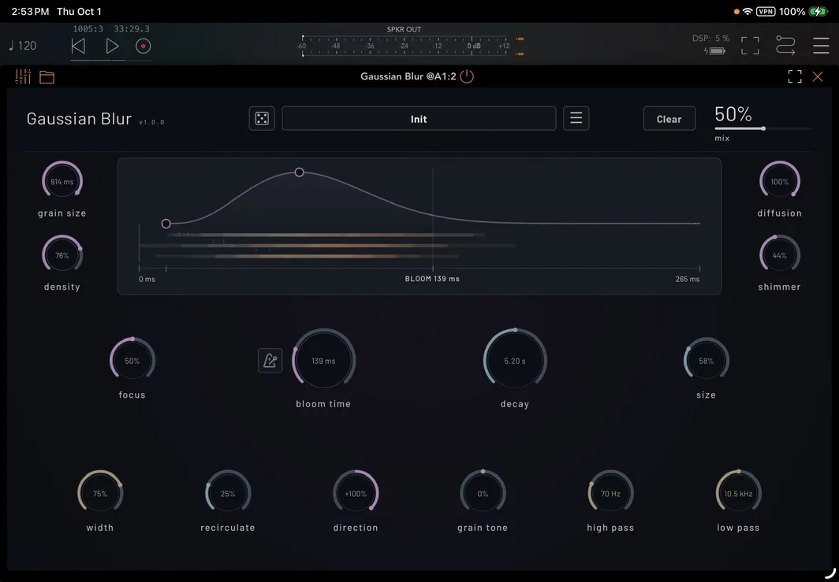Toggle the metronome tempo sync icon
Screen dimensions: 839x582
click(270, 361)
